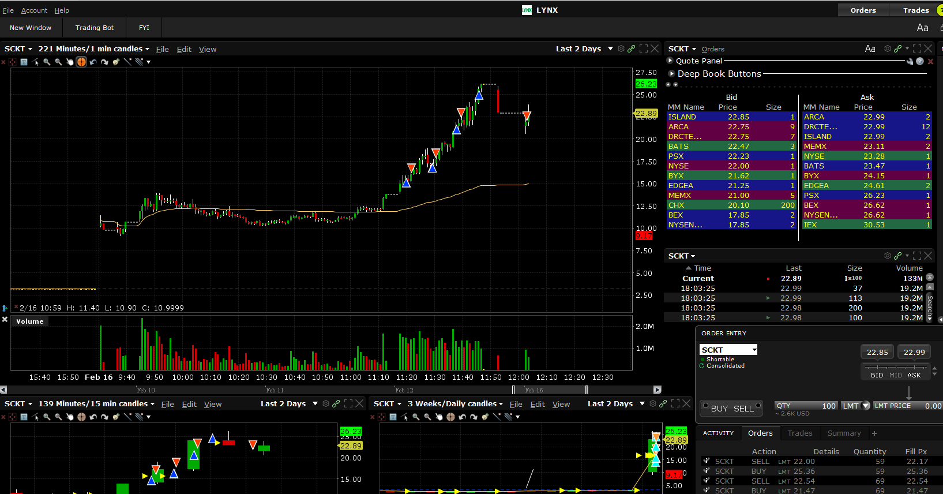Click the QTY quantity field
This screenshot has width=943, height=494.
(806, 406)
